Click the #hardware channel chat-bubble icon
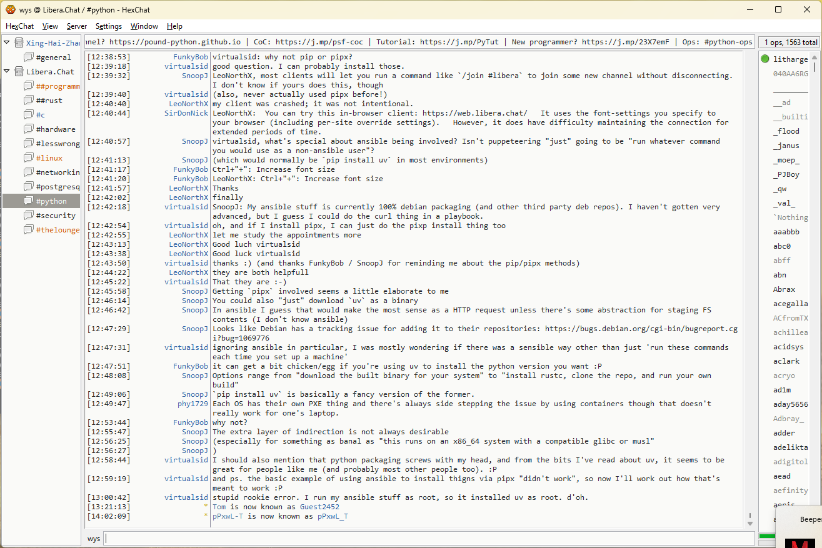 [29, 129]
